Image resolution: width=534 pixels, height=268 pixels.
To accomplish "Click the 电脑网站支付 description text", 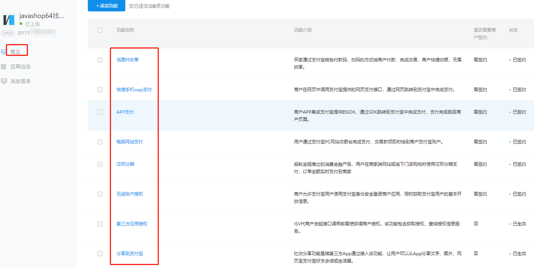I will pos(368,142).
